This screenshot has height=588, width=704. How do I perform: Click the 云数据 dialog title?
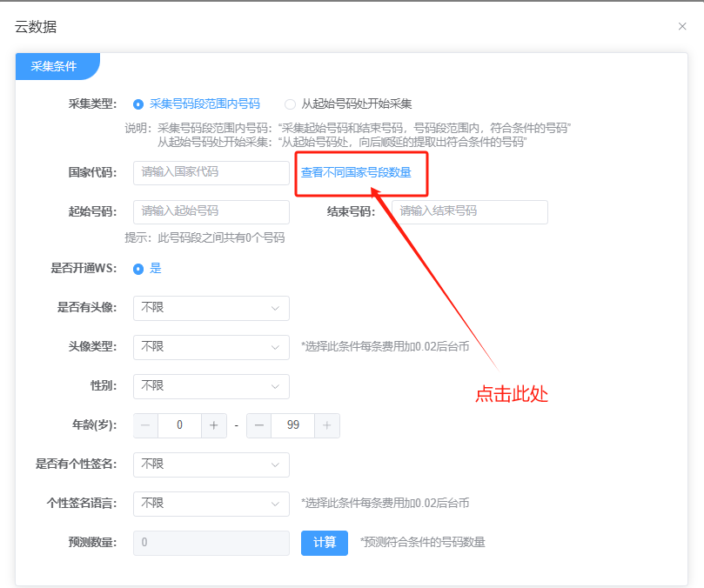click(36, 27)
